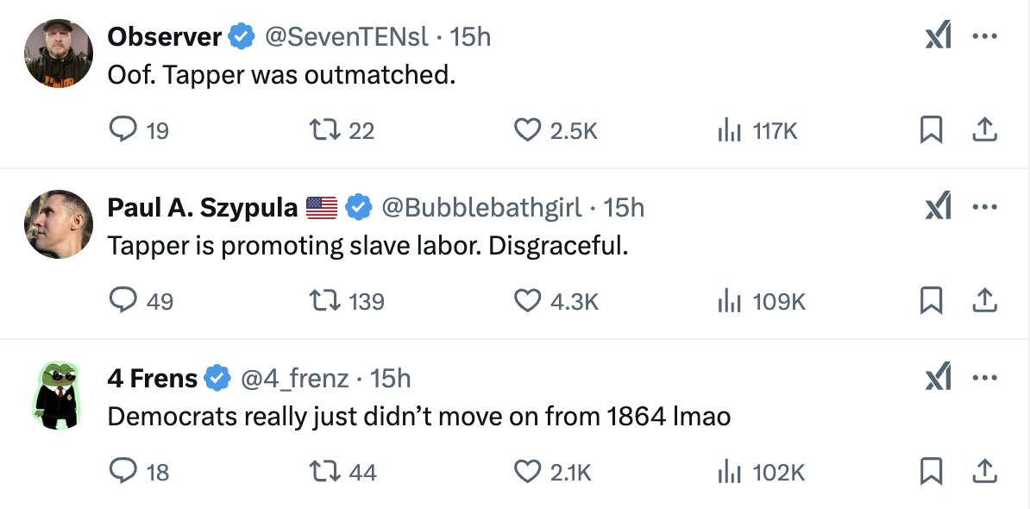Image resolution: width=1030 pixels, height=509 pixels.
Task: Click Grok icon on 4 Frens tweet
Action: (938, 377)
